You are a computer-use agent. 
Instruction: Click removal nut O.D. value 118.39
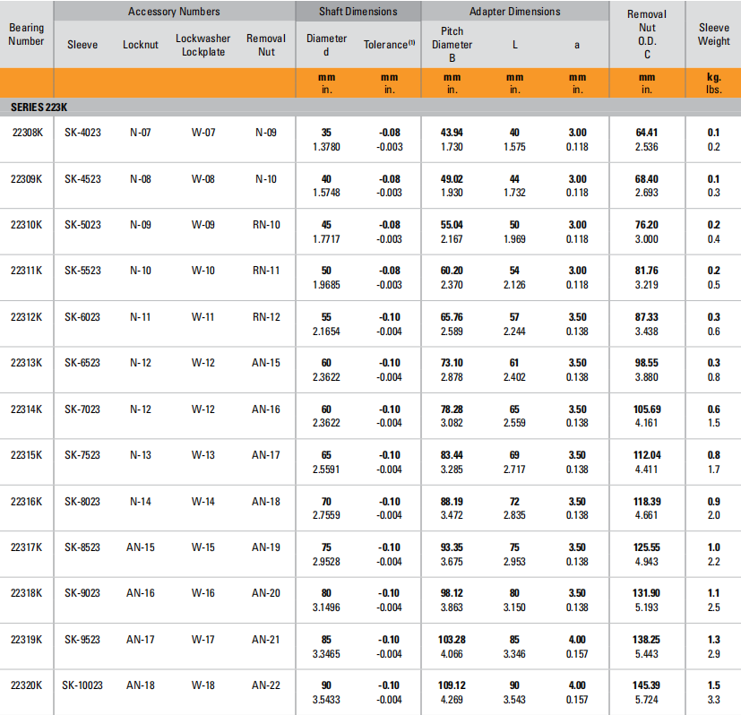click(x=646, y=502)
